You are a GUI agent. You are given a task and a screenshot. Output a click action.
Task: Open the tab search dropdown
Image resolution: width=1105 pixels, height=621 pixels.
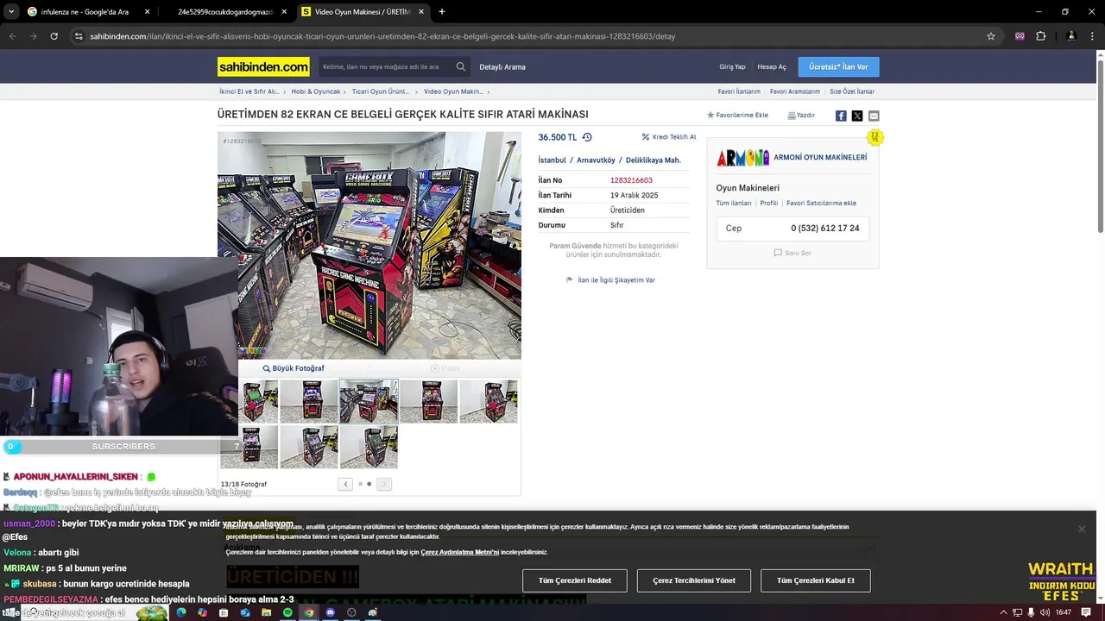coord(11,12)
